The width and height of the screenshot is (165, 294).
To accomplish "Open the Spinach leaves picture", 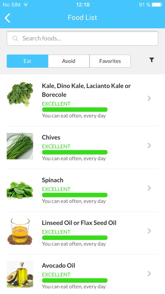I will pyautogui.click(x=20, y=190).
